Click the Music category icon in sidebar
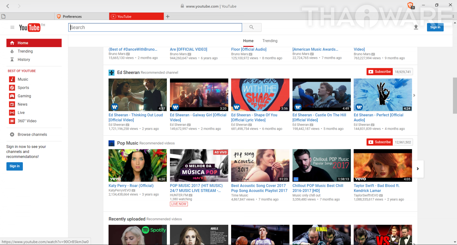 (12, 79)
